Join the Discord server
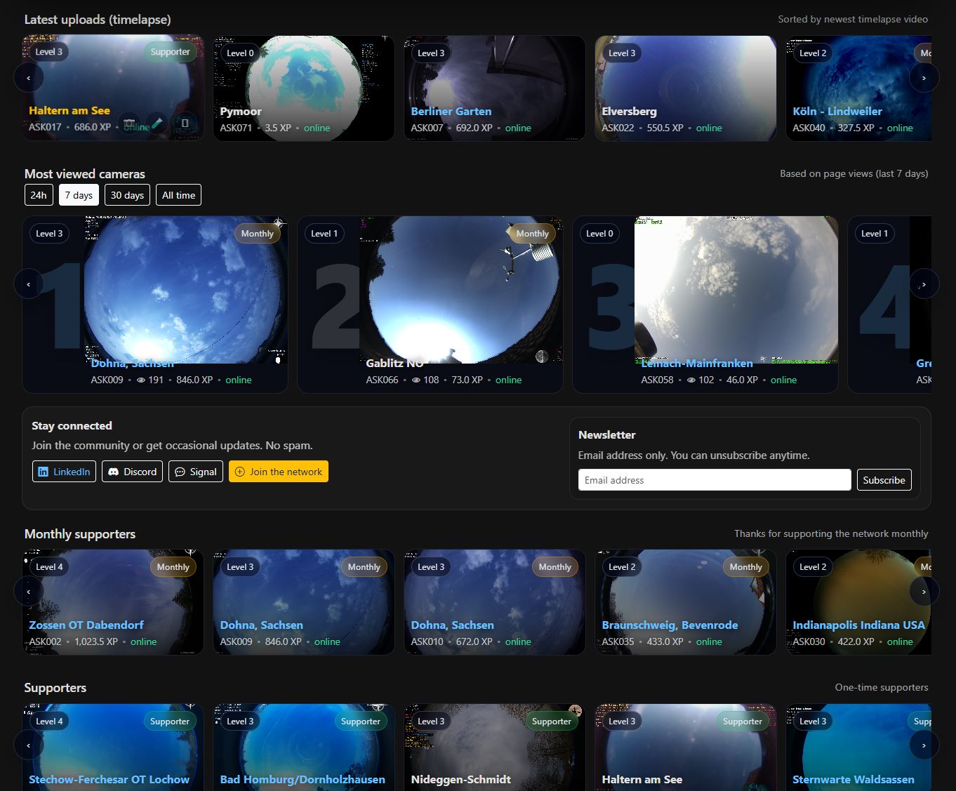The width and height of the screenshot is (956, 791). tap(132, 472)
